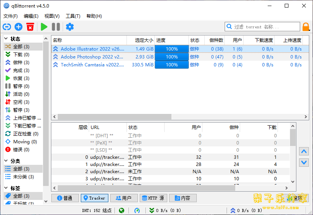The image size is (313, 215).
Task: Sort by 进度 column header
Action: pos(172,40)
